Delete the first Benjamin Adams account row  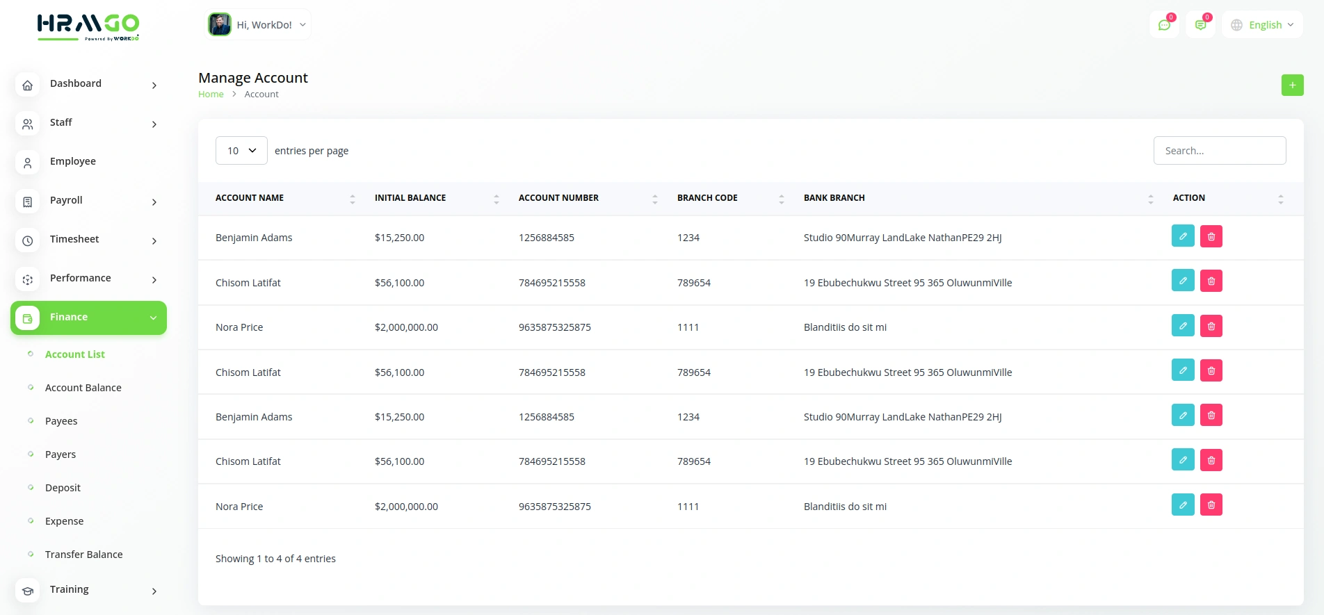click(1211, 236)
